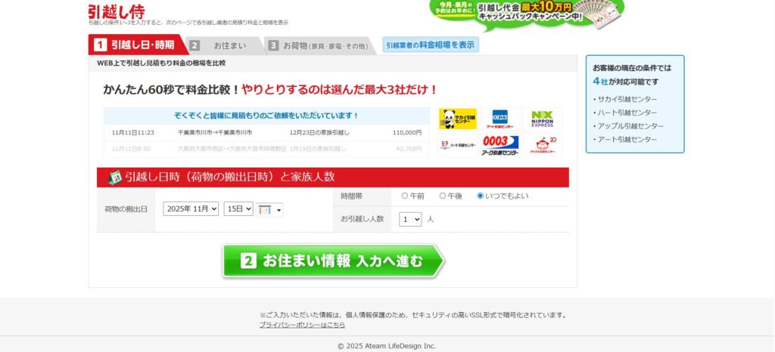Switch to the お住まい step 2 tab
Viewport: 775px width, 352px height.
[223, 45]
